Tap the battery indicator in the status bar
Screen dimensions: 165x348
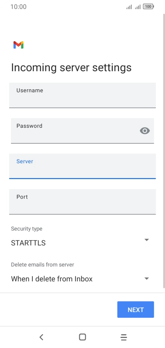click(x=148, y=6)
